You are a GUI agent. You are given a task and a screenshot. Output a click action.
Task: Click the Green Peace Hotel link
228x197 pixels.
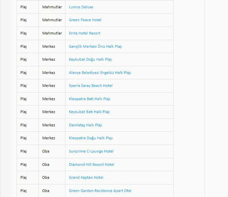pos(85,20)
